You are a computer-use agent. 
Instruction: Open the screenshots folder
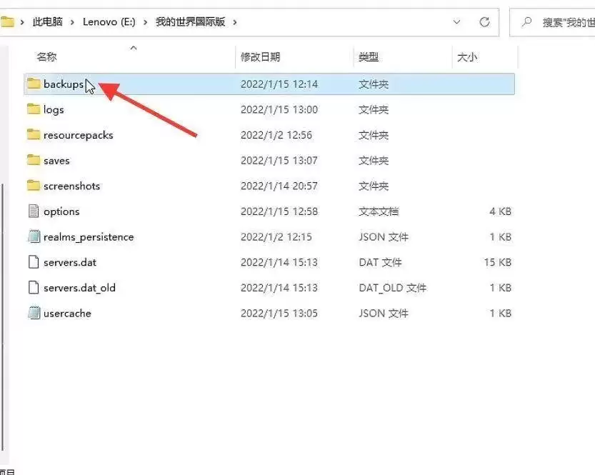pos(71,186)
